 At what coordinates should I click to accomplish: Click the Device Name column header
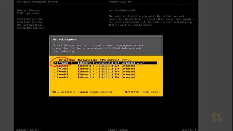67,60
